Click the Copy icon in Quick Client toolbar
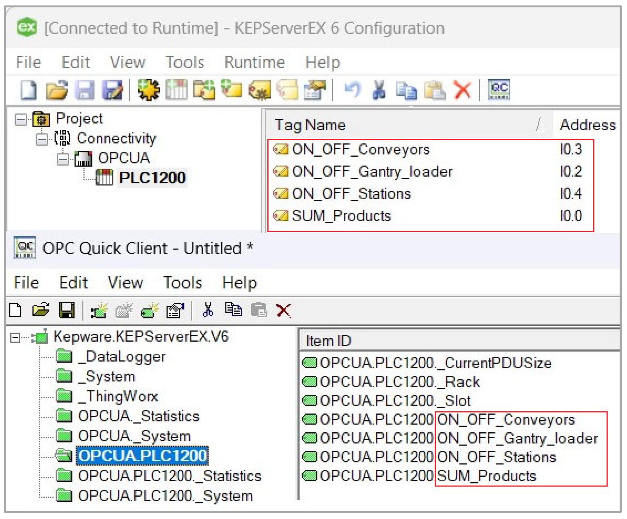Image resolution: width=627 pixels, height=519 pixels. tap(233, 309)
